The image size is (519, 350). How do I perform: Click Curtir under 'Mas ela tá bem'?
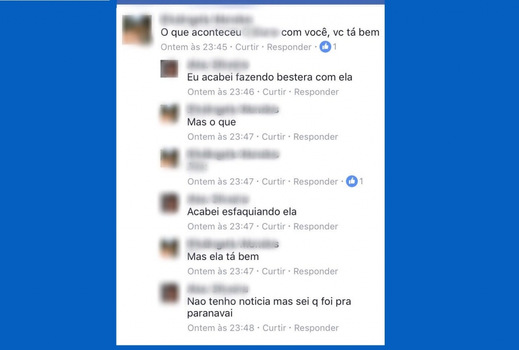tap(273, 271)
